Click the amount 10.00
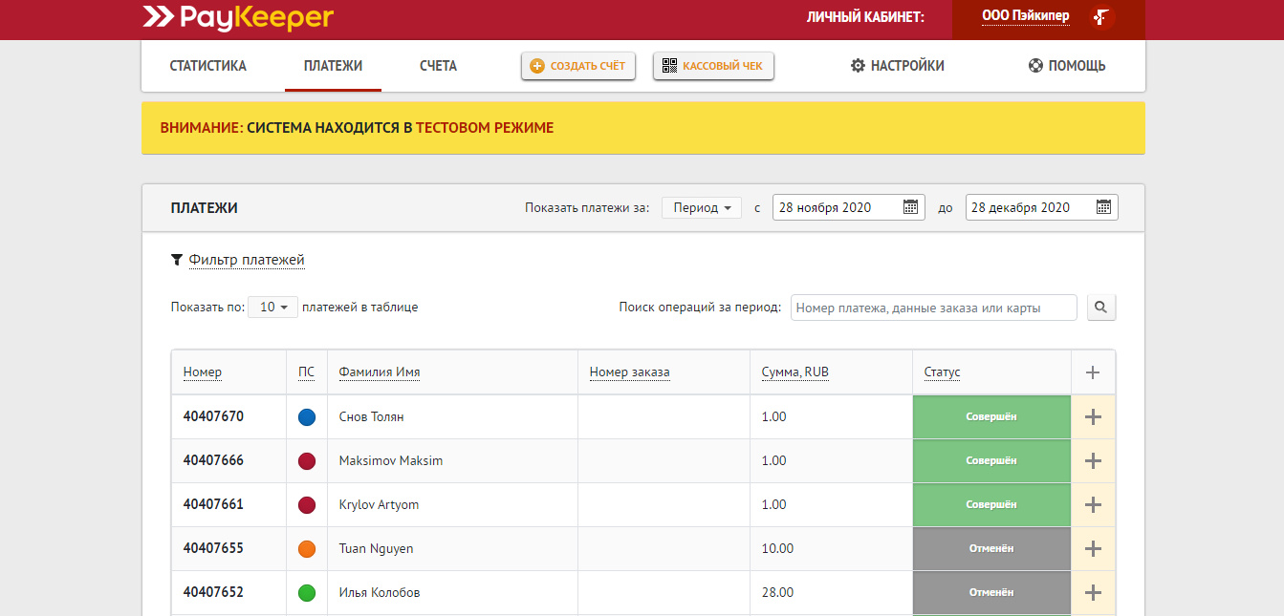Screen dimensions: 1284x616 tap(777, 548)
